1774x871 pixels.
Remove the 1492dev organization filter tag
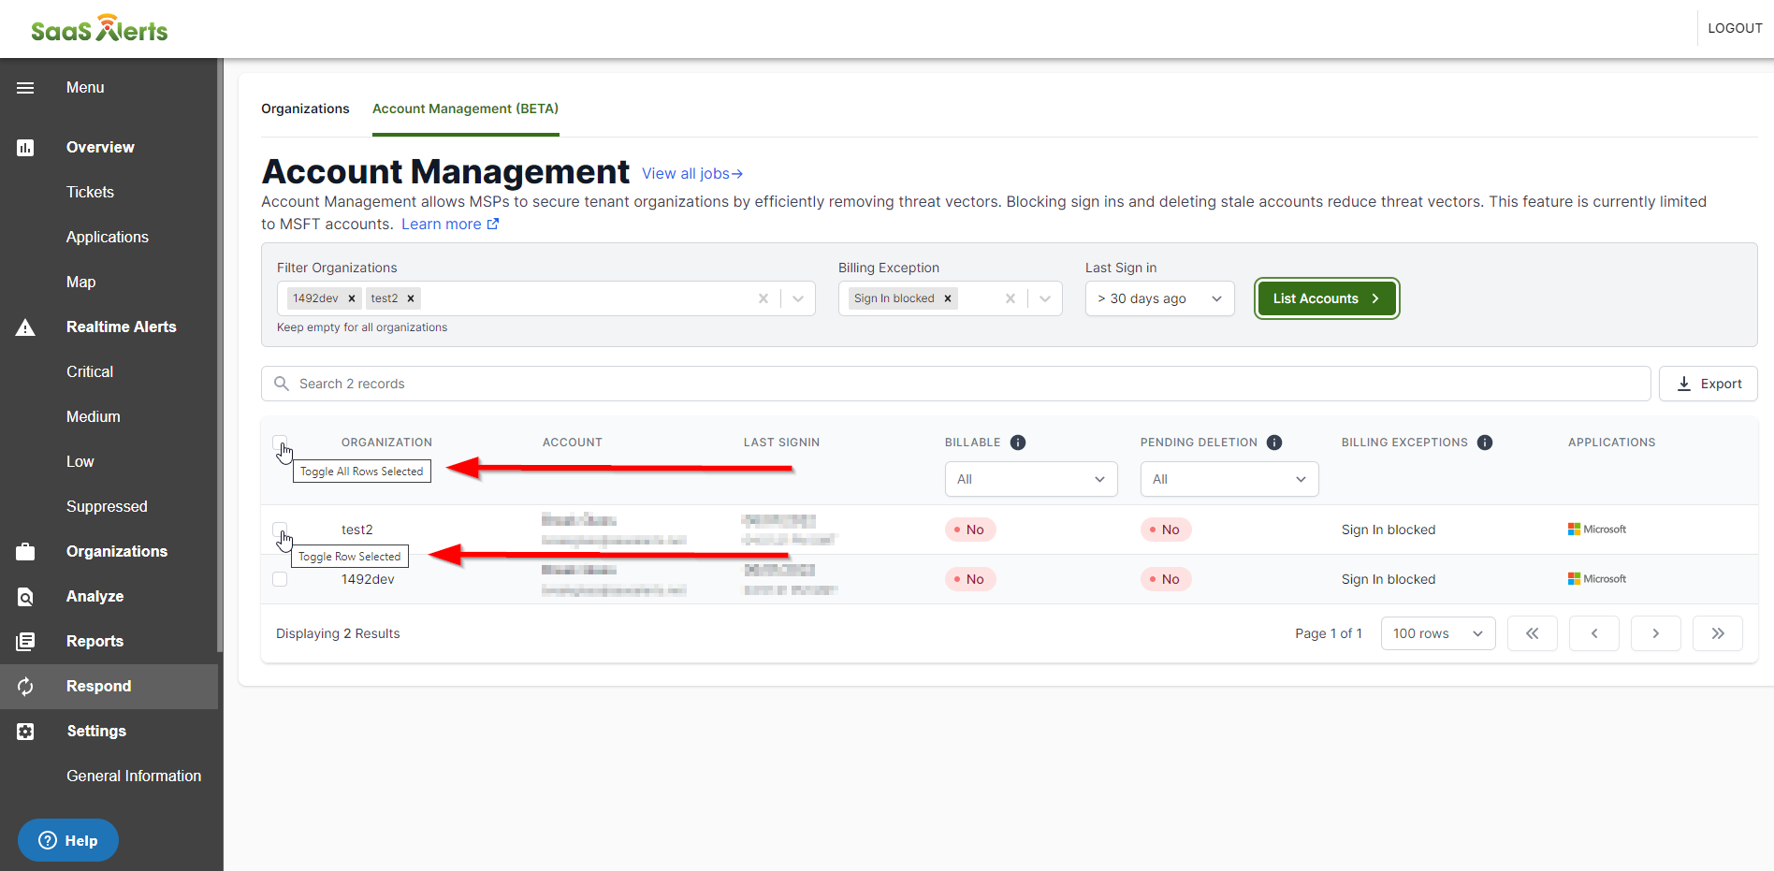(x=352, y=298)
